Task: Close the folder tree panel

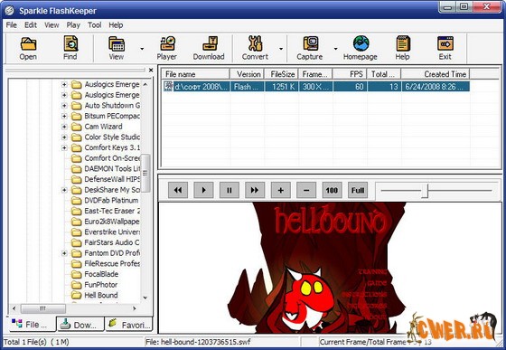Action: 151,70
